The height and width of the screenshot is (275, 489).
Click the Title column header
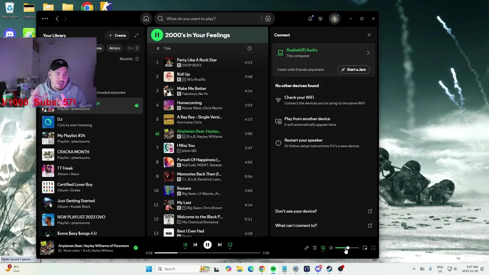pyautogui.click(x=167, y=49)
